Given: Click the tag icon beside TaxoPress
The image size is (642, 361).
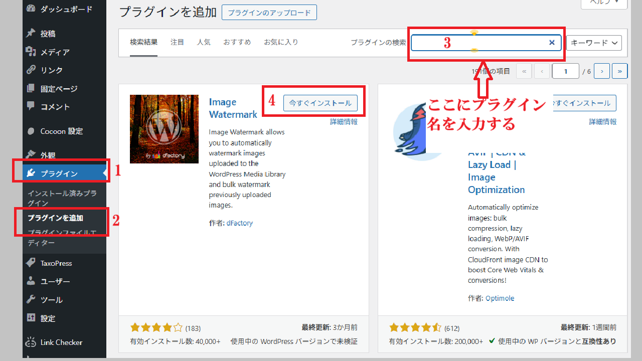Looking at the screenshot, I should [x=31, y=263].
